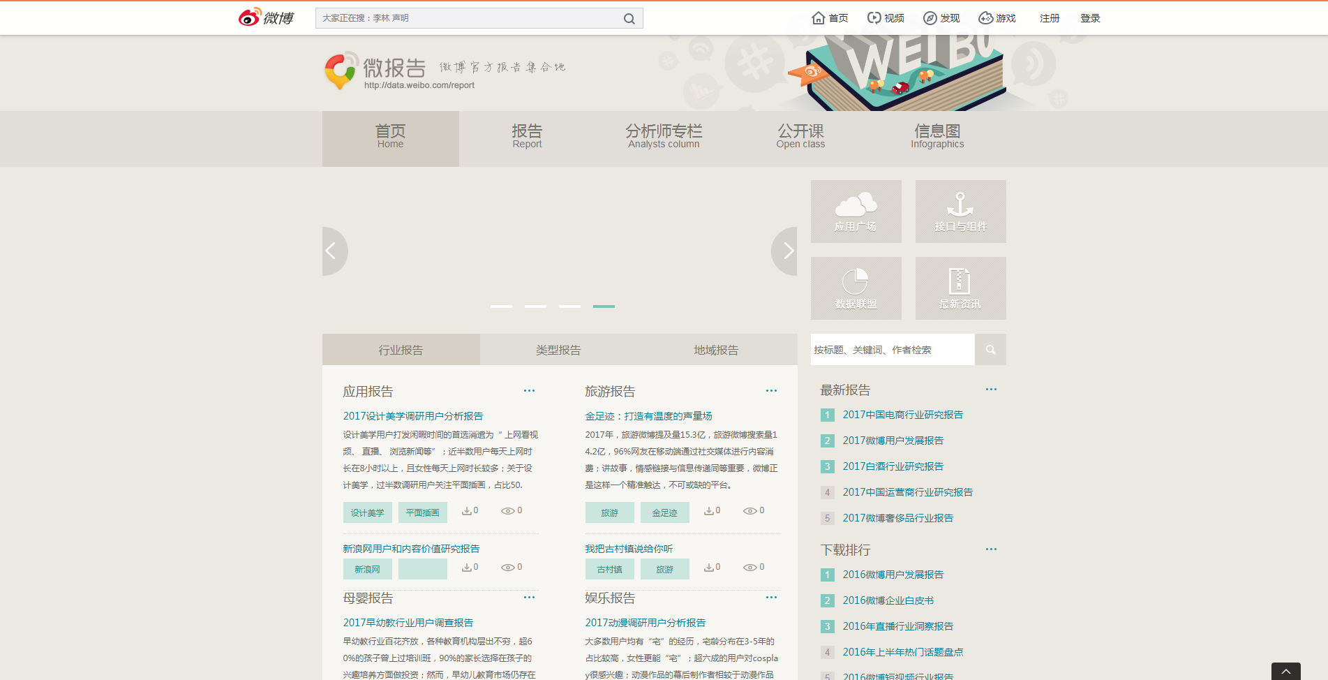Click the 金足迹 tag button
The image size is (1328, 680).
point(665,512)
